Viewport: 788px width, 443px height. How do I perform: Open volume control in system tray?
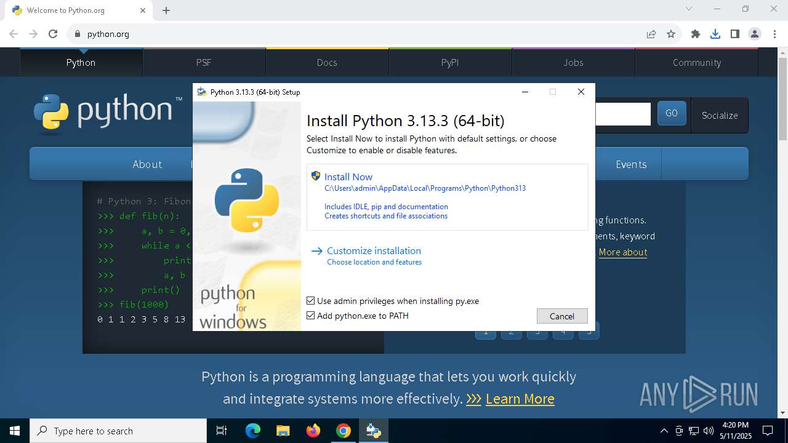[x=709, y=431]
